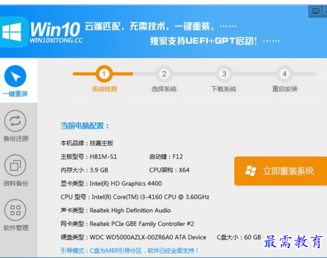Select step 4 重启安装 circle
The width and height of the screenshot is (327, 258).
[284, 74]
